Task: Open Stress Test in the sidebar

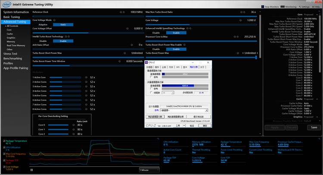Action: [10, 53]
